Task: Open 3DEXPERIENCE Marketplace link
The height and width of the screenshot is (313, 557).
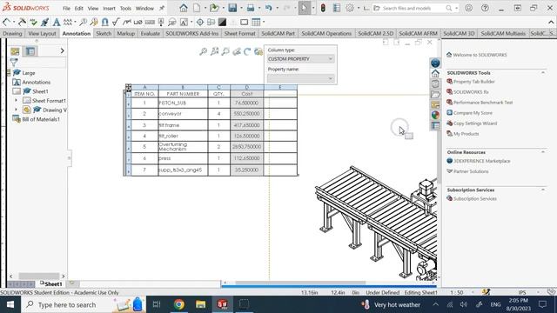Action: click(x=481, y=161)
